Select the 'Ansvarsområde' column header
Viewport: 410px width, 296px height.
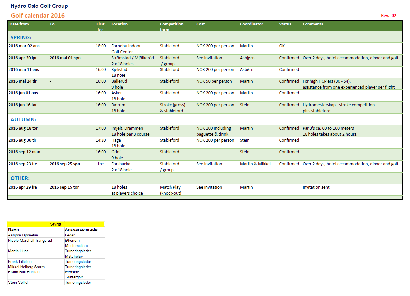click(x=81, y=229)
